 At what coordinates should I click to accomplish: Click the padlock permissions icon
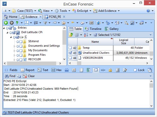point(110,70)
